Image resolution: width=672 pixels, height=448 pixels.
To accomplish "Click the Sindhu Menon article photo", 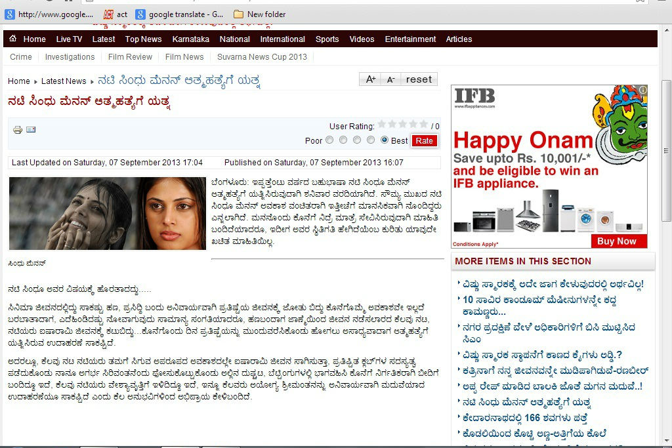I will click(107, 213).
